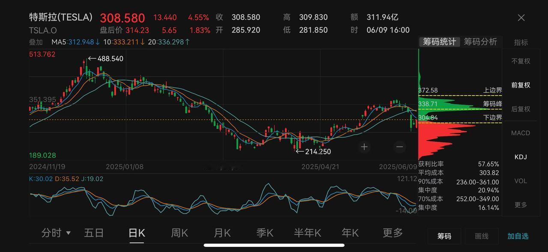Click the K:30.02 indicator value

[x=41, y=179]
